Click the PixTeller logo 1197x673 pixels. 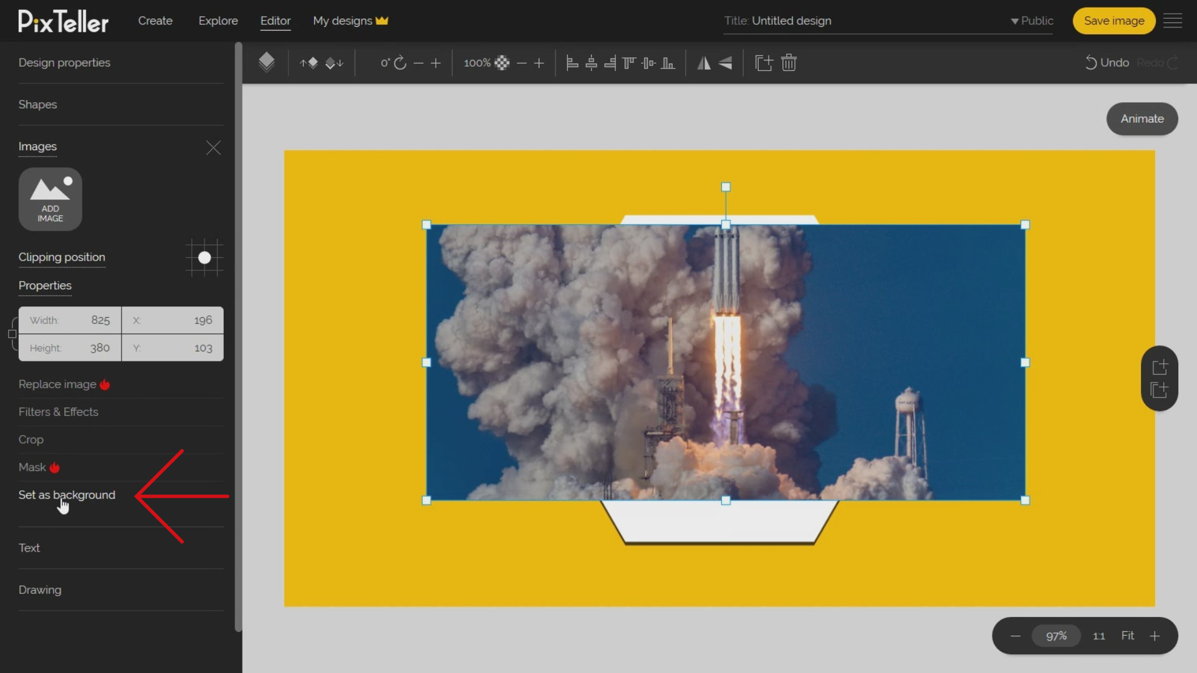63,21
